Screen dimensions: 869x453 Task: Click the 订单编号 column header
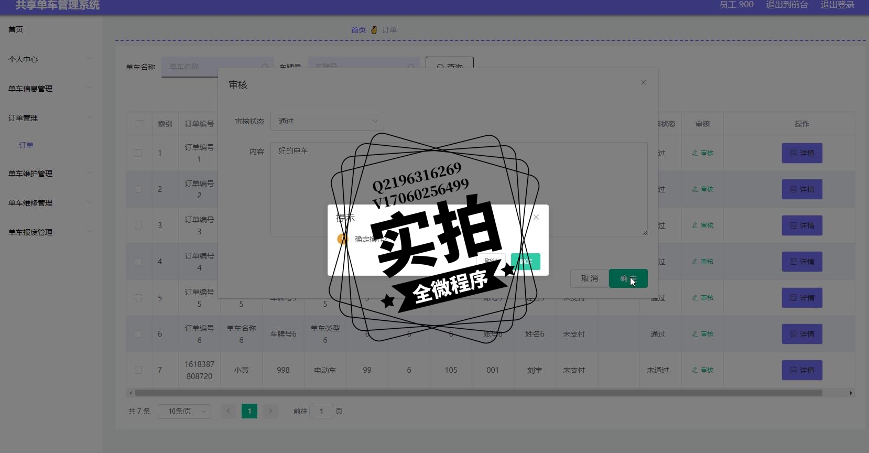[199, 124]
